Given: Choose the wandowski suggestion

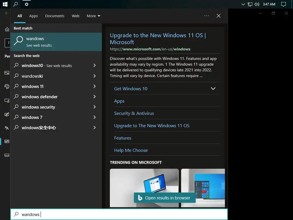Looking at the screenshot, I should coord(32,76).
